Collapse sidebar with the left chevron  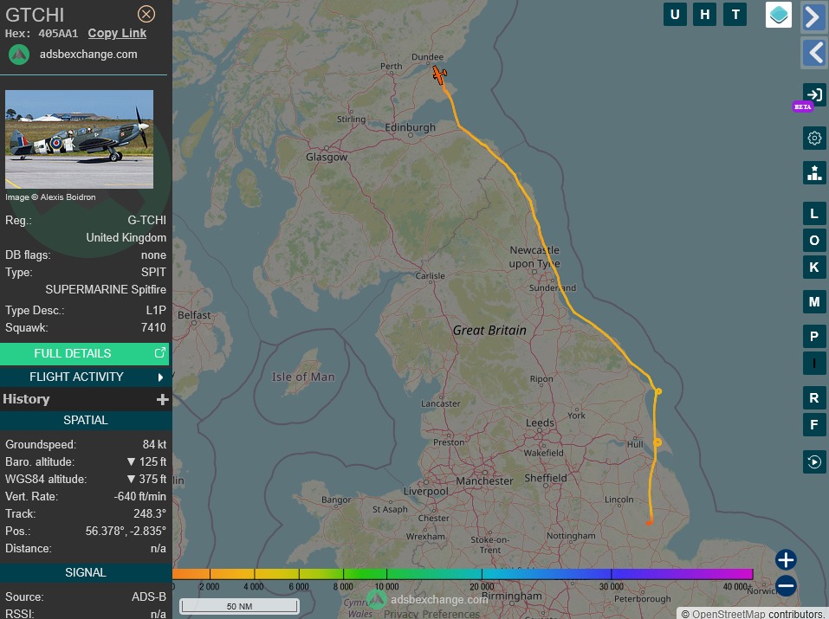pos(814,53)
